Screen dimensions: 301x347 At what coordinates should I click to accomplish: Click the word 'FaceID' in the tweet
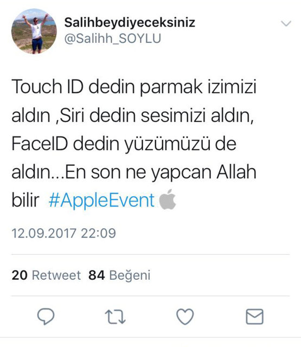click(x=40, y=144)
